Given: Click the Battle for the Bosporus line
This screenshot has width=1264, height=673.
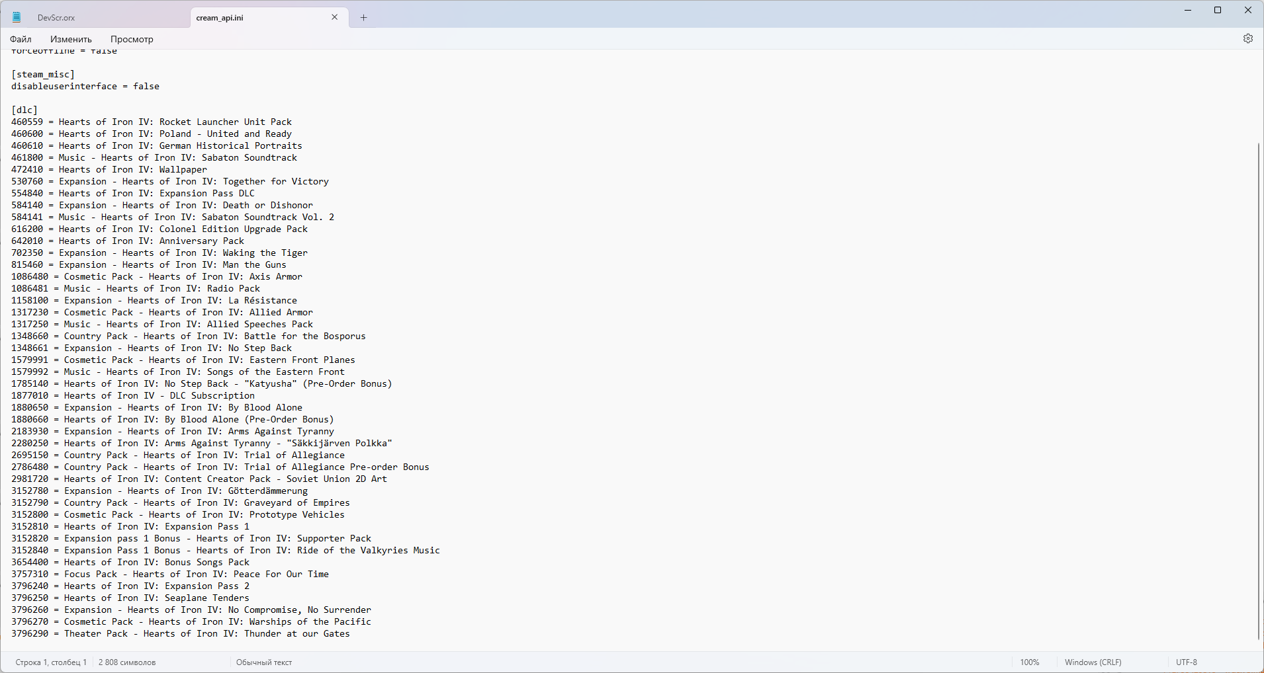Looking at the screenshot, I should pos(189,336).
